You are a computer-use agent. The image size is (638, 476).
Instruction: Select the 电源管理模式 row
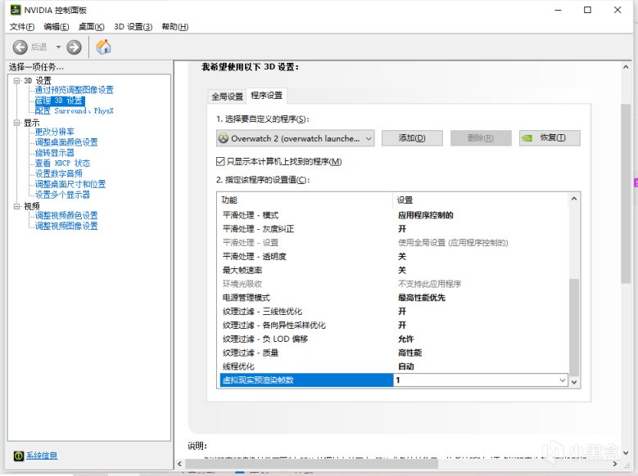[393, 298]
